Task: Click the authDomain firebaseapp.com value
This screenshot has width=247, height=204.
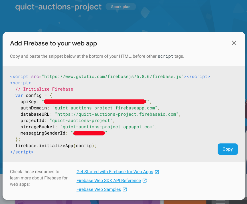Action: tap(105, 108)
